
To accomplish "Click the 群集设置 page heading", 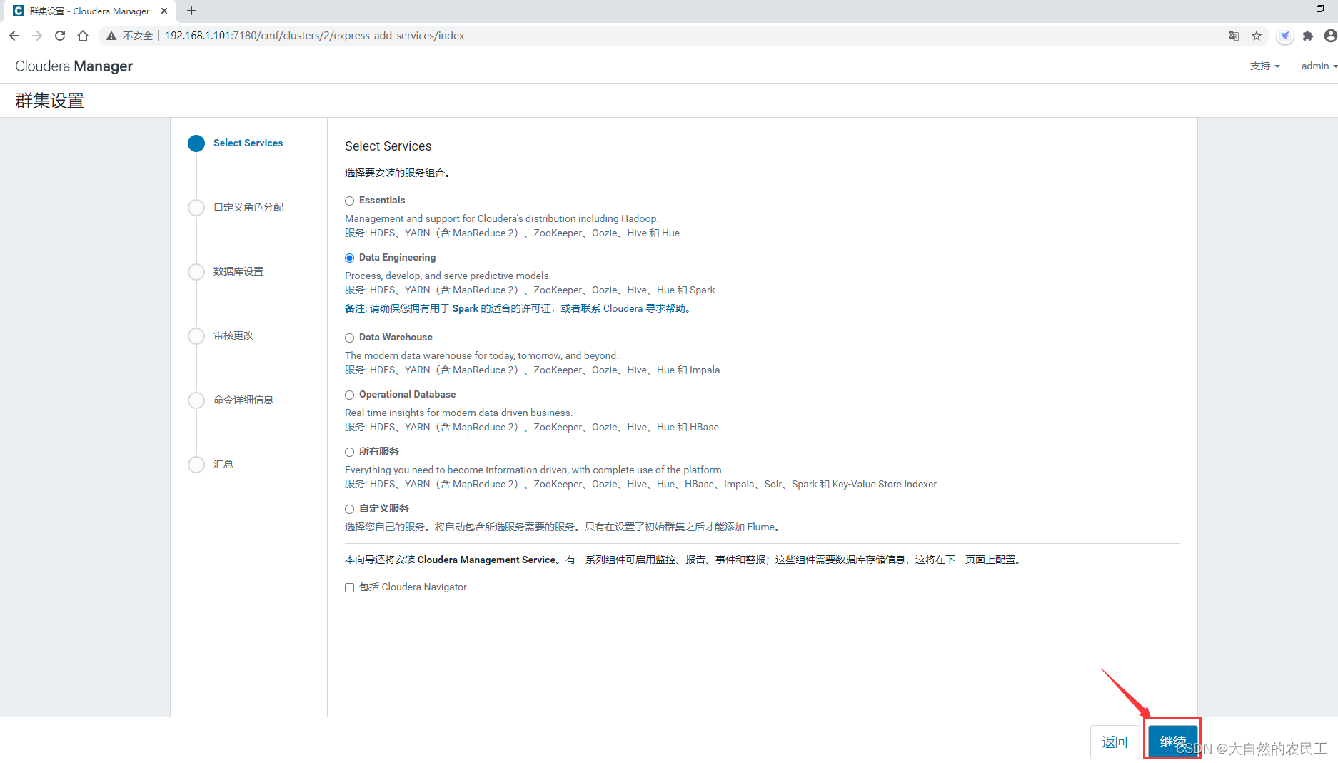I will [x=50, y=101].
